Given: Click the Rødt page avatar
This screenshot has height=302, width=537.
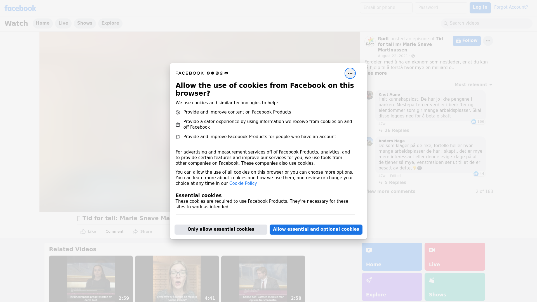Looking at the screenshot, I should point(370,41).
